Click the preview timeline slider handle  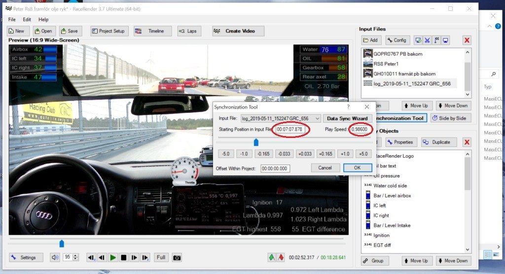pyautogui.click(x=62, y=244)
